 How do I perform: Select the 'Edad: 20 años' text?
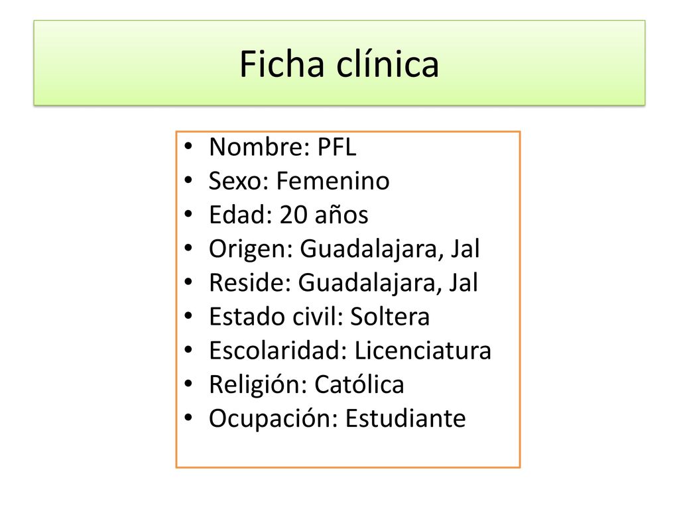[x=288, y=215]
